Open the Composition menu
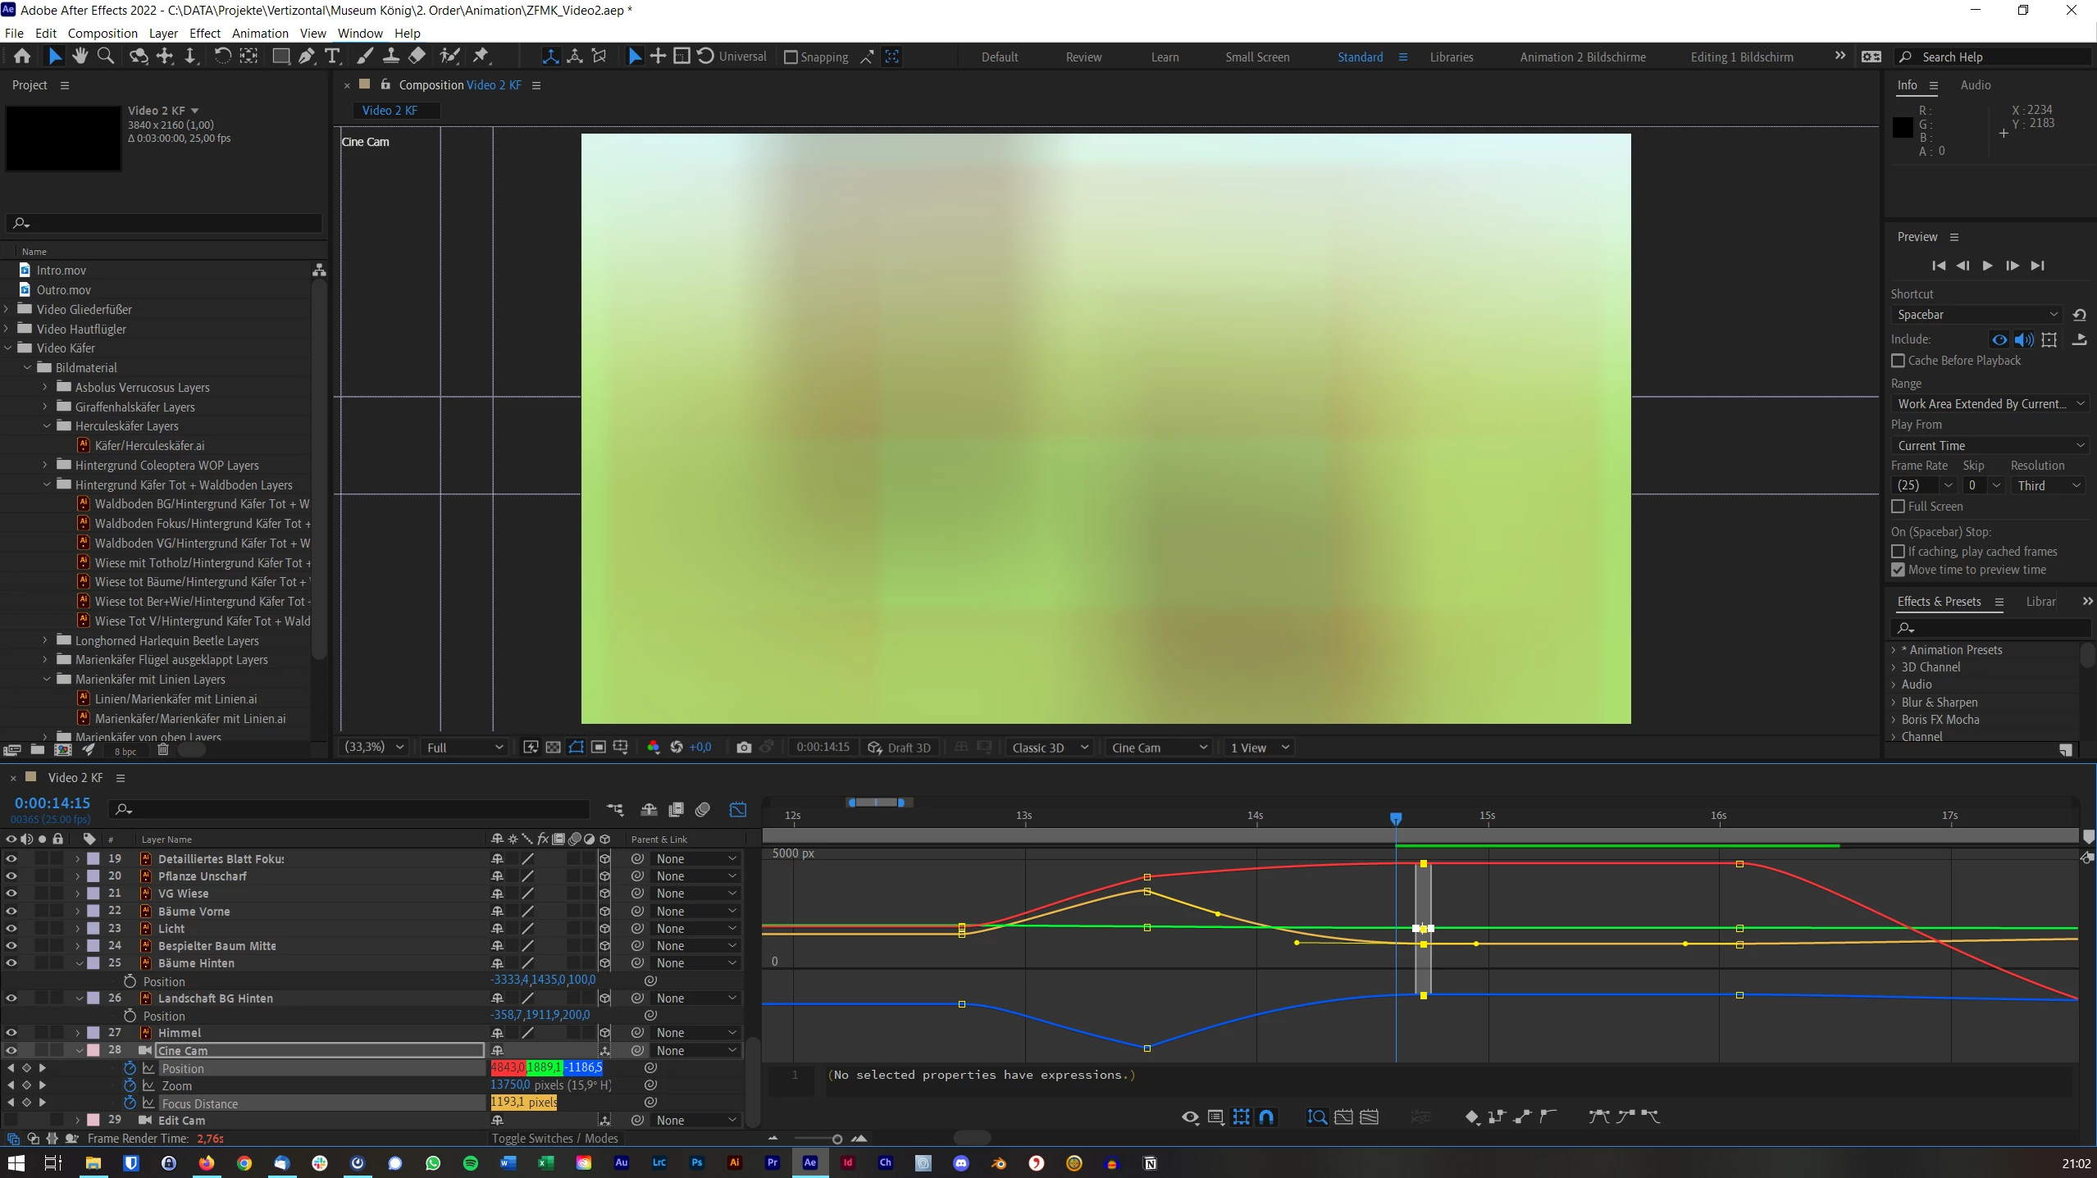 (x=103, y=34)
